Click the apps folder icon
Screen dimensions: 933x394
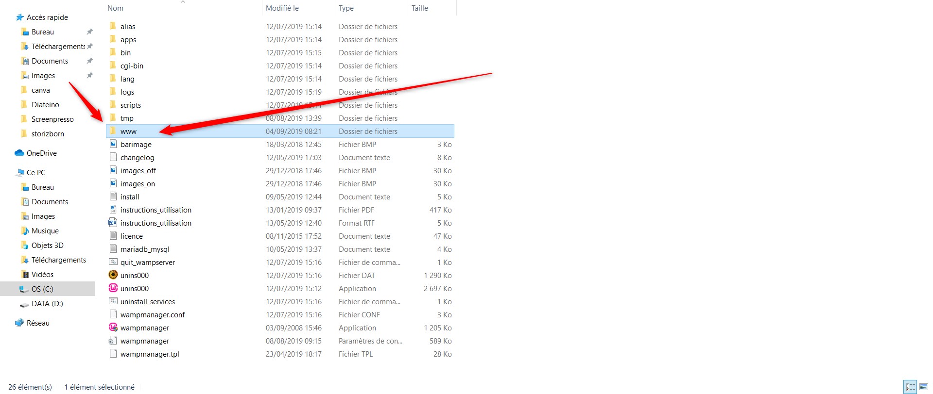(x=113, y=39)
